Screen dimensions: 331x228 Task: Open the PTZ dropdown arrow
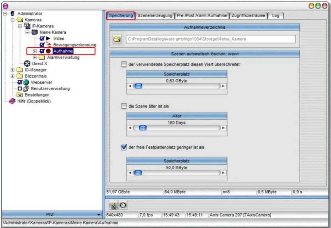coord(99,215)
